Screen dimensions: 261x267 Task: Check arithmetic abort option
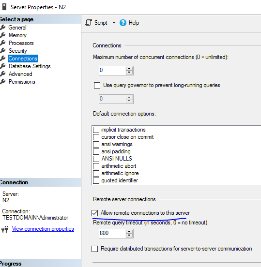(96, 166)
